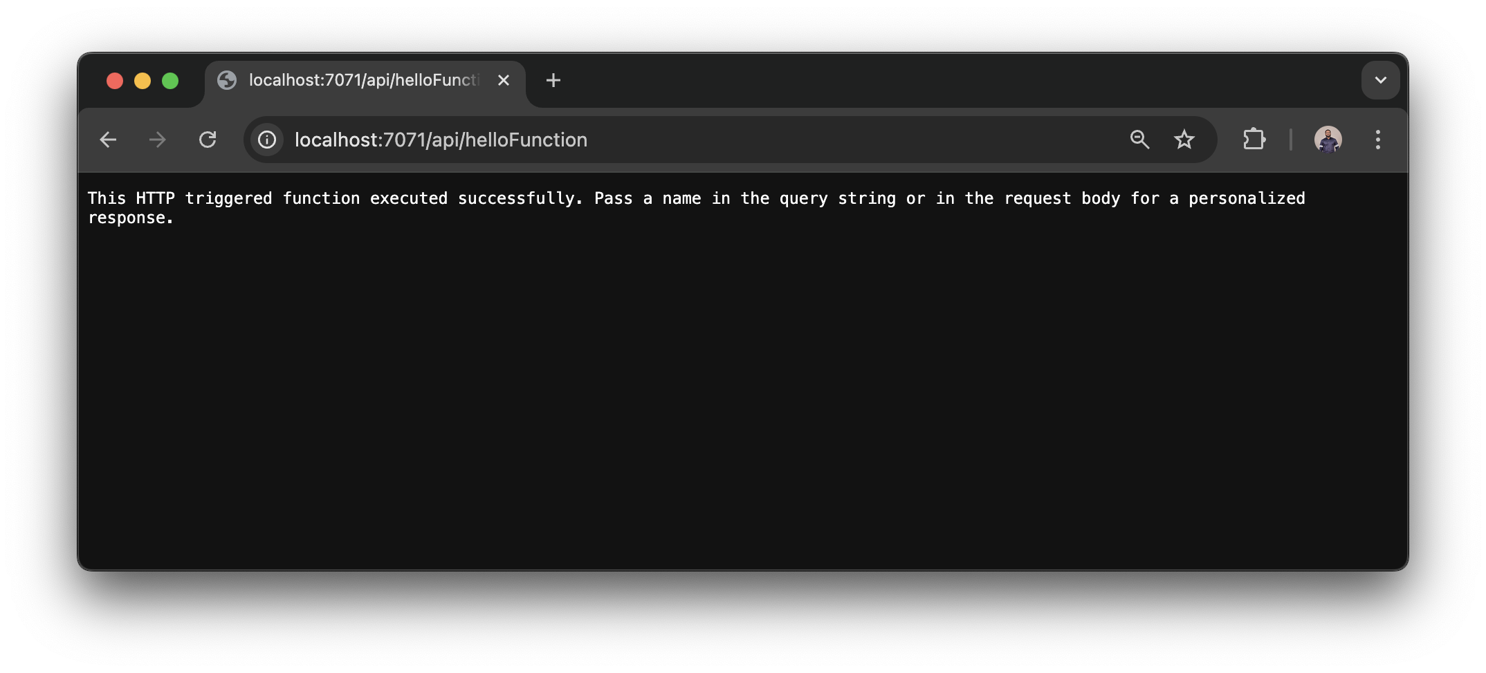Click the green full-screen traffic light
The image size is (1486, 673).
coord(170,80)
